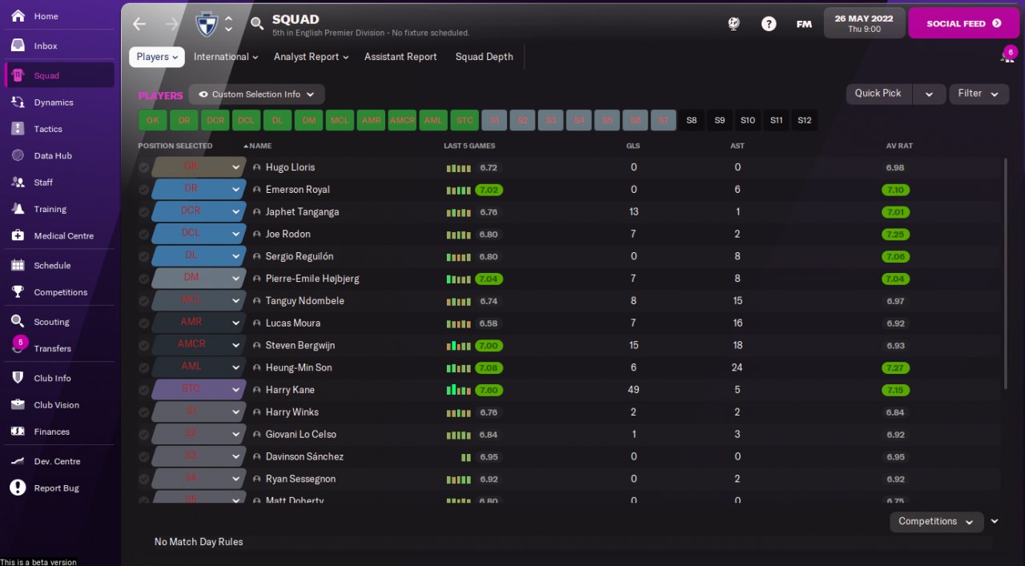Go back with the left arrow
Screen dimensions: 1025x566
click(x=139, y=24)
